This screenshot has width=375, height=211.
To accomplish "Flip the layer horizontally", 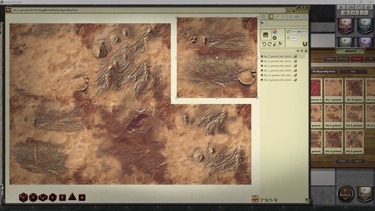I will point(275,44).
